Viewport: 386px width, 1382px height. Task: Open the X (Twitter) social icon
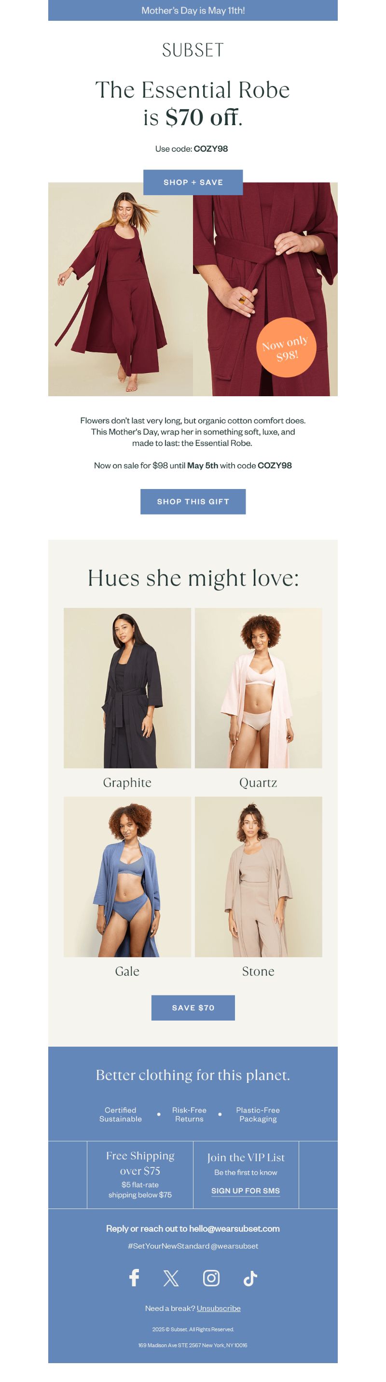[x=171, y=1278]
